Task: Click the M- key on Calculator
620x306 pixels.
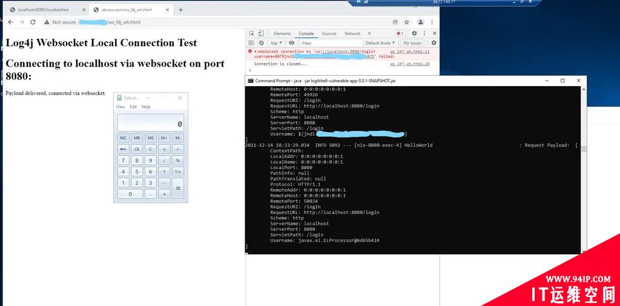Action: [178, 138]
